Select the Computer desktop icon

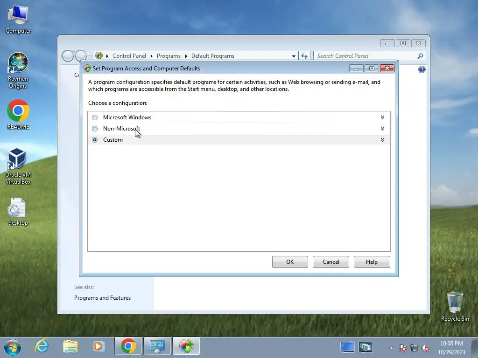coord(18,20)
